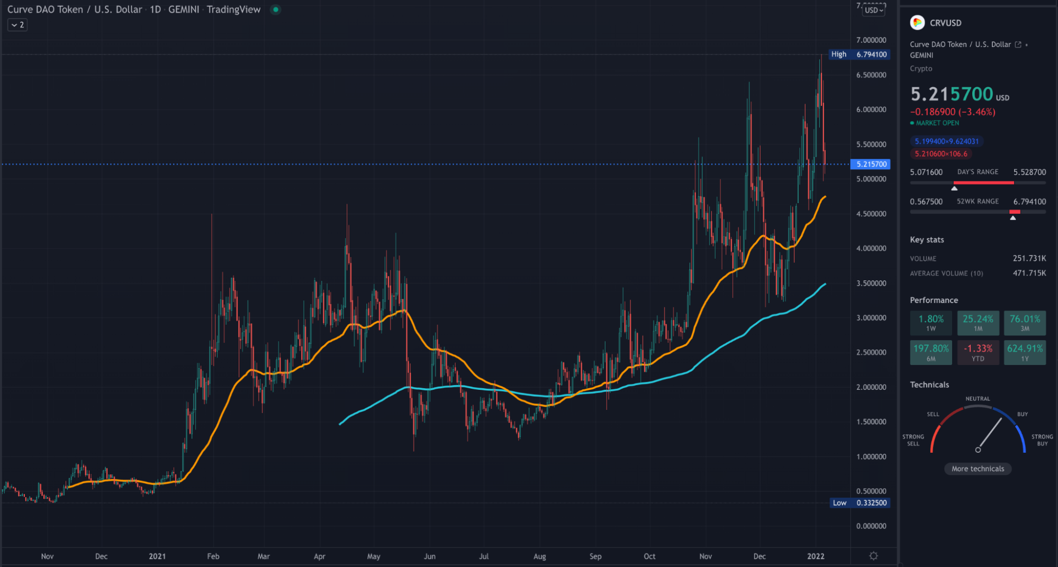Click the Low 0.332500 price label
1058x567 pixels.
(860, 502)
